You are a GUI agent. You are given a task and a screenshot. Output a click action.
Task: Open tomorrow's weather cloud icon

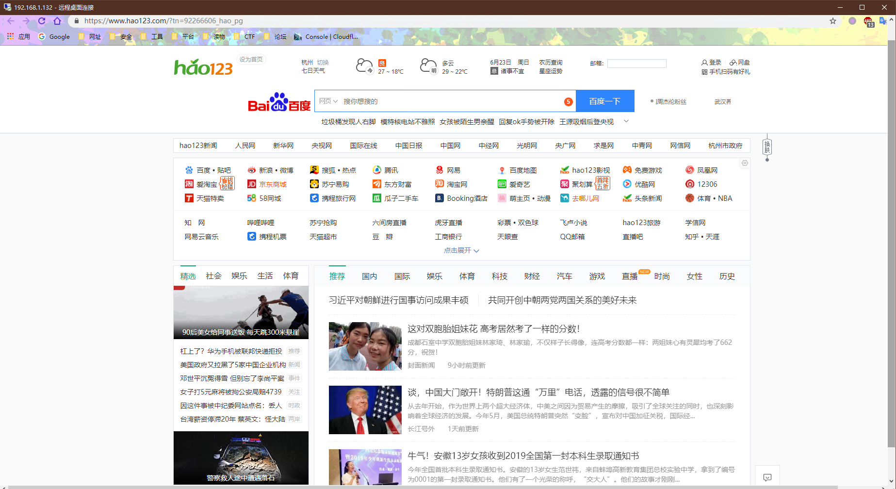428,66
